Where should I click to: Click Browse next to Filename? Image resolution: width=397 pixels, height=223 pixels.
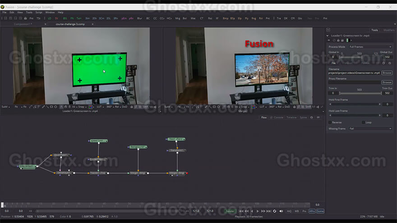tap(387, 73)
